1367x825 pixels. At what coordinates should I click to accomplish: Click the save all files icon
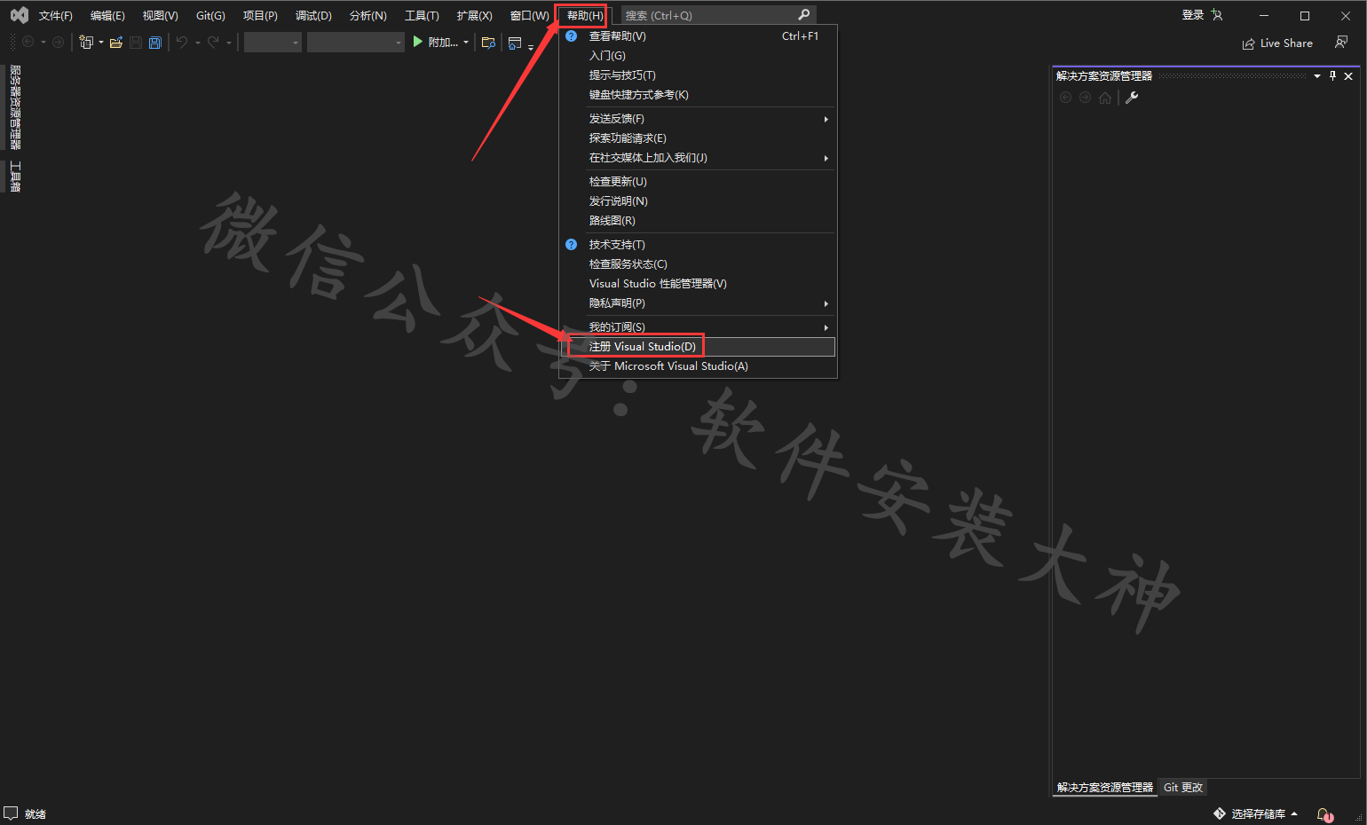coord(154,42)
